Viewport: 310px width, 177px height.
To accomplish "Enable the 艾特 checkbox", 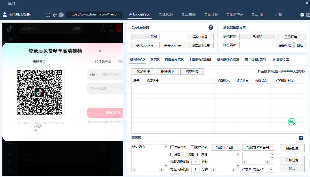I will point(199,155).
